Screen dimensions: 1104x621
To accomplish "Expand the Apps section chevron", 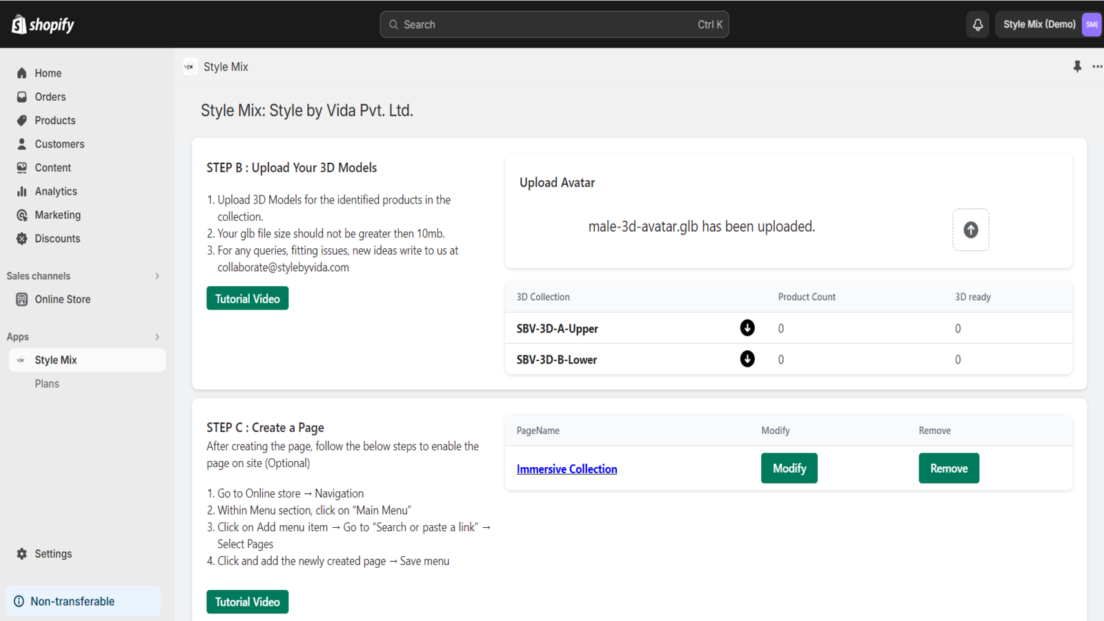I will pyautogui.click(x=157, y=337).
